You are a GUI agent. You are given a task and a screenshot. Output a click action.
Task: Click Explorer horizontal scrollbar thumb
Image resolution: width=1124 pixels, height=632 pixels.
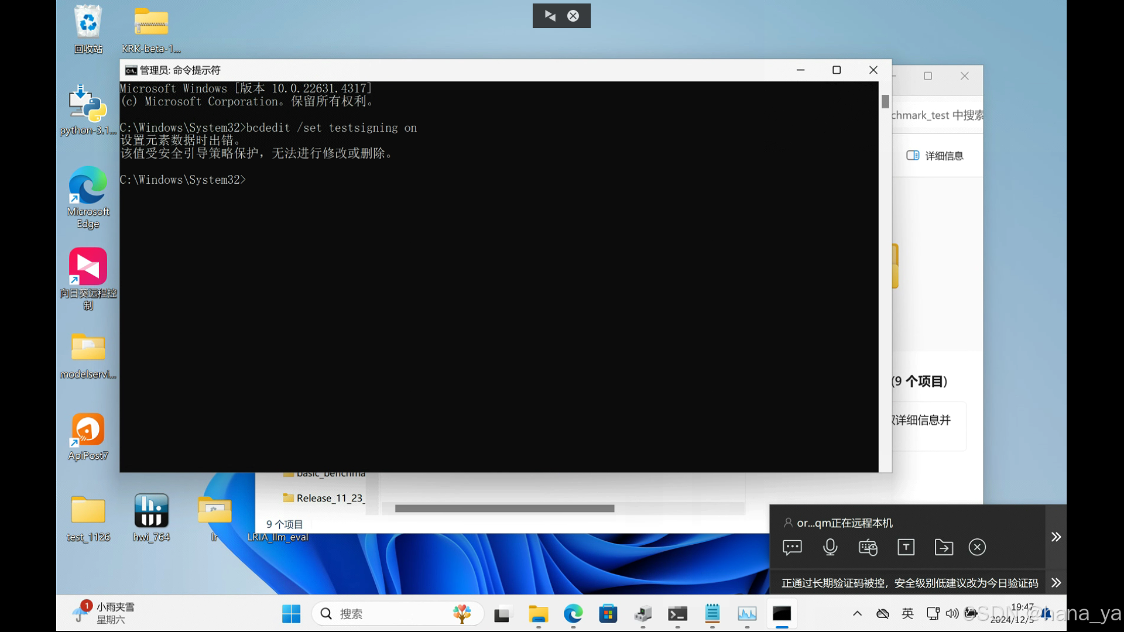(504, 509)
